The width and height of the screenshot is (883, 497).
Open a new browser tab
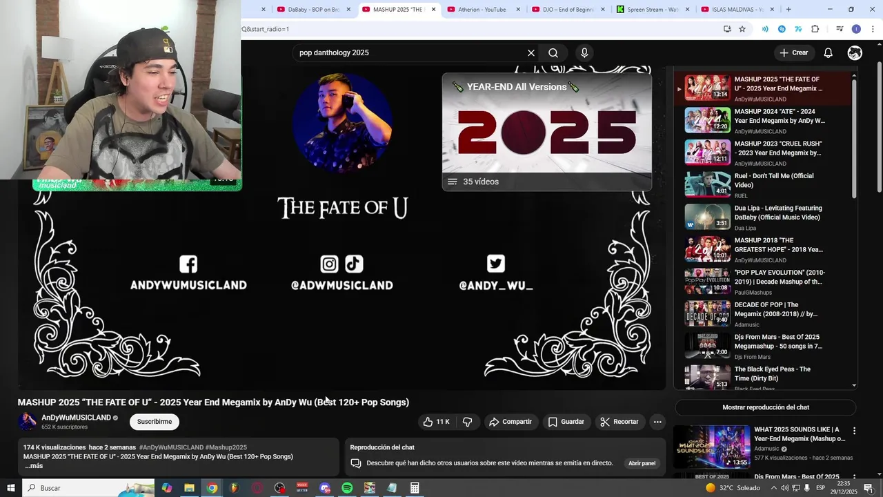[x=788, y=10]
